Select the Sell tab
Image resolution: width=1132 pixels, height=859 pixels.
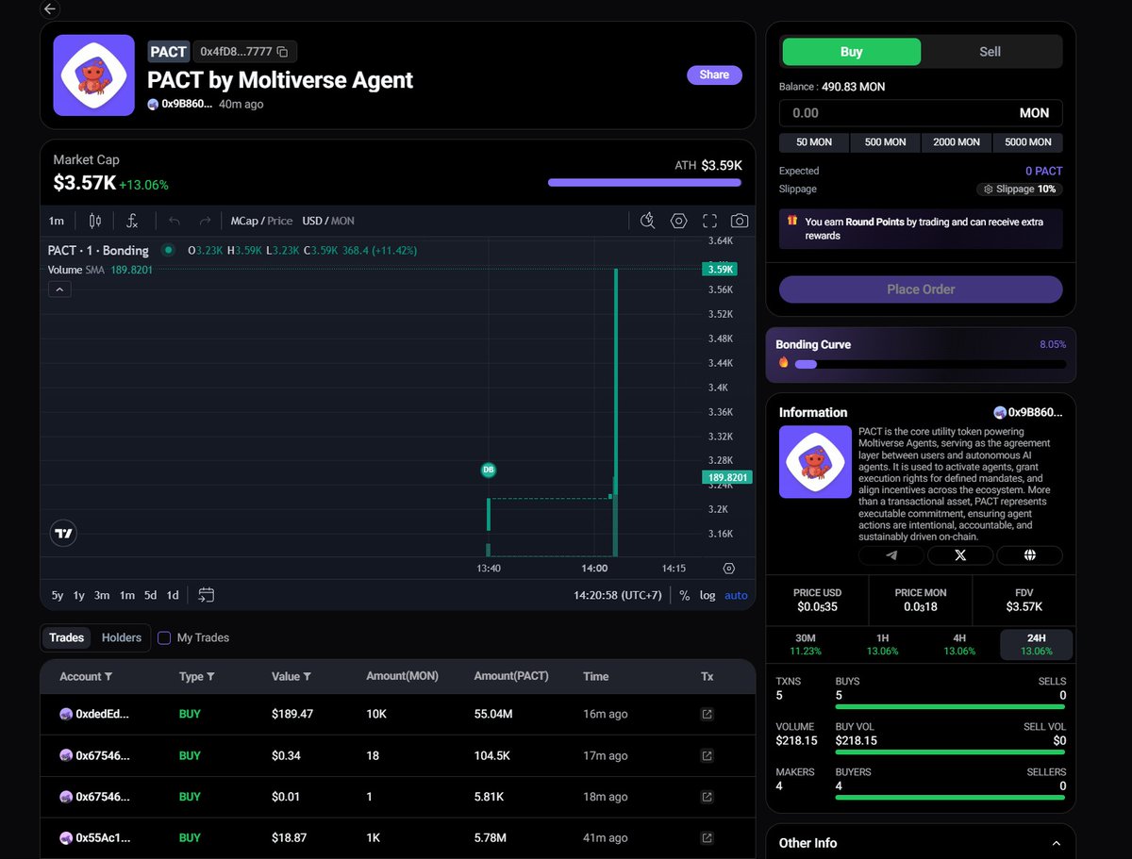pyautogui.click(x=990, y=52)
